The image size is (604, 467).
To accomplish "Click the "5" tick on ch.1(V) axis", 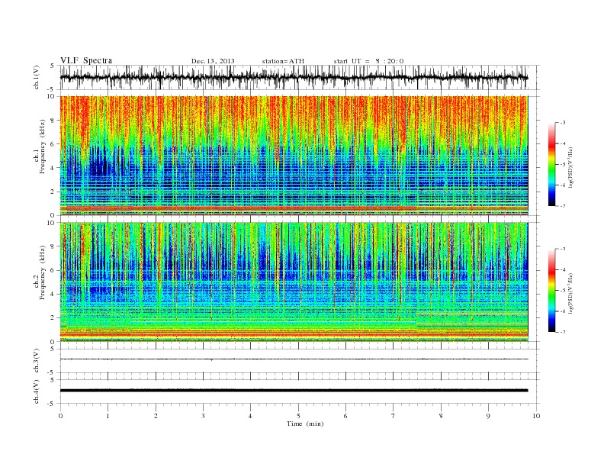I will (x=52, y=66).
